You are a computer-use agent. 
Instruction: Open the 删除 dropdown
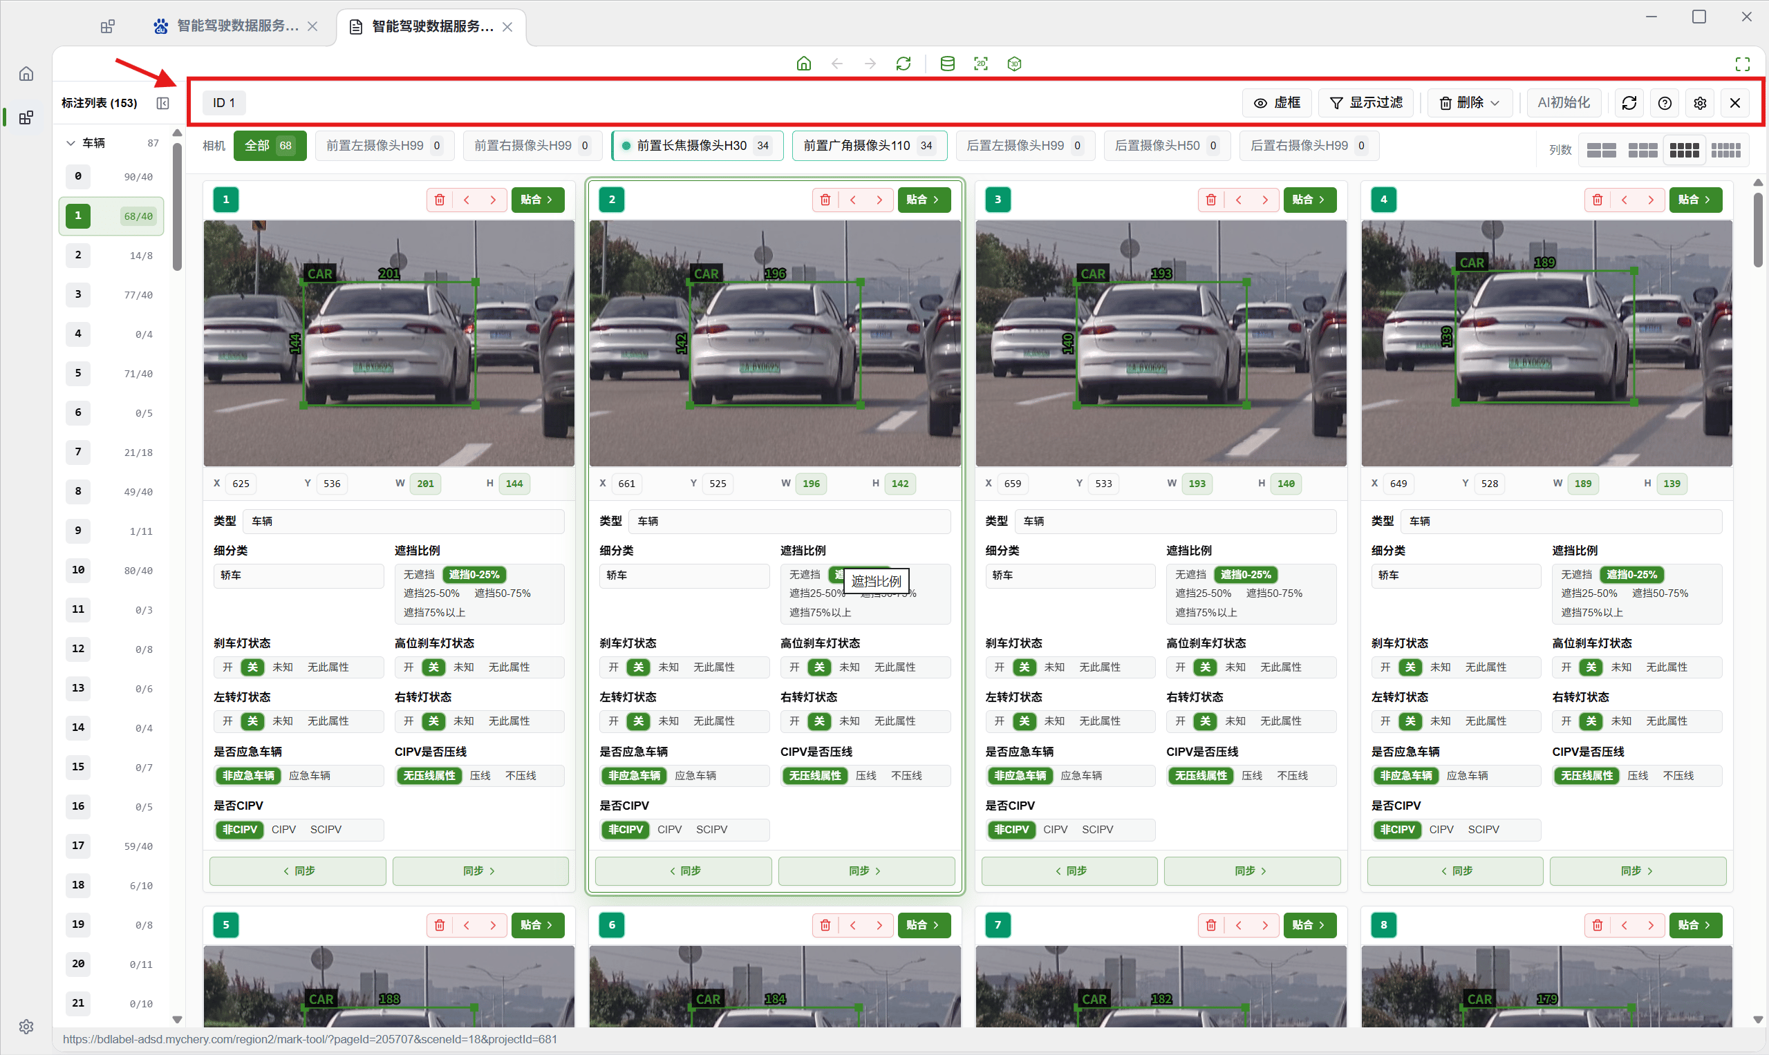(1469, 103)
